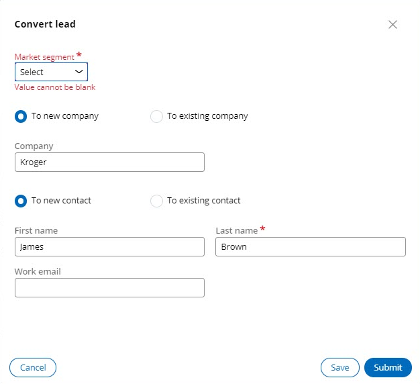
Task: Click the Market segment field label
Action: [44, 57]
